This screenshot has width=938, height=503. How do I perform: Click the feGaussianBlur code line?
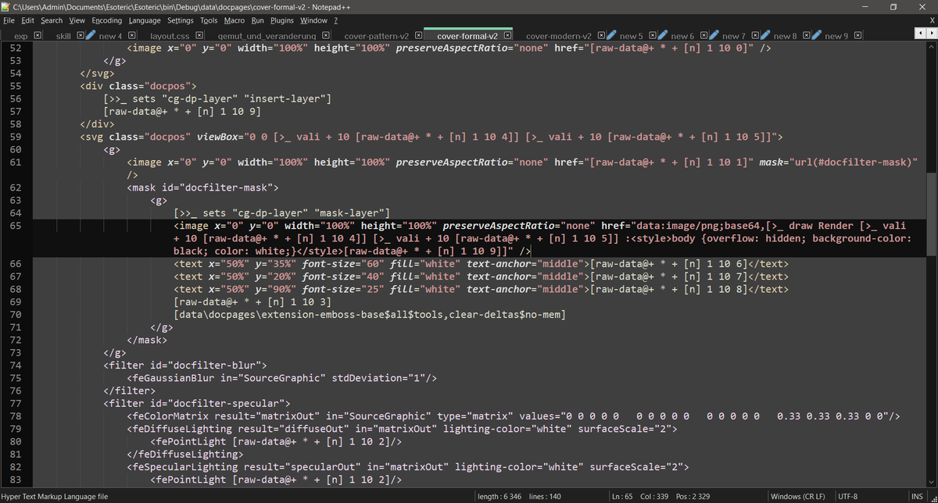pyautogui.click(x=281, y=377)
